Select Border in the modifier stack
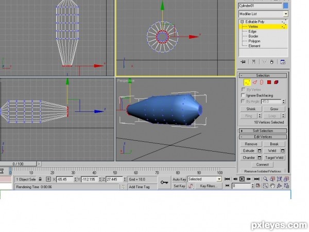309x232 pixels. click(253, 36)
